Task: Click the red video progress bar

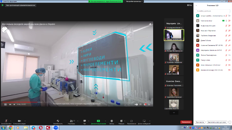Action: click(17, 102)
